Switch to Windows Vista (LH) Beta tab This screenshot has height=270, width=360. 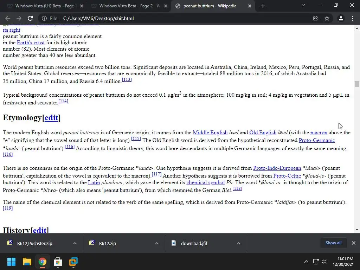point(44,6)
